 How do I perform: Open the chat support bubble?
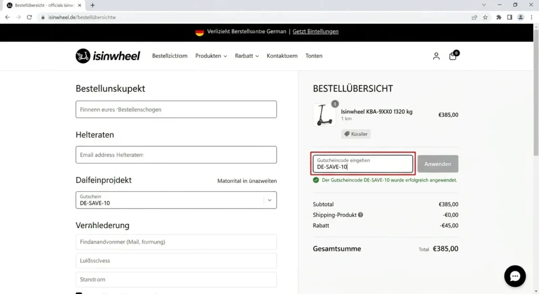515,276
